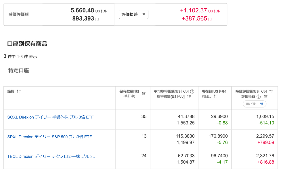Select TECL current price 96.7400
Viewport: 283px width, 172px height.
point(219,156)
